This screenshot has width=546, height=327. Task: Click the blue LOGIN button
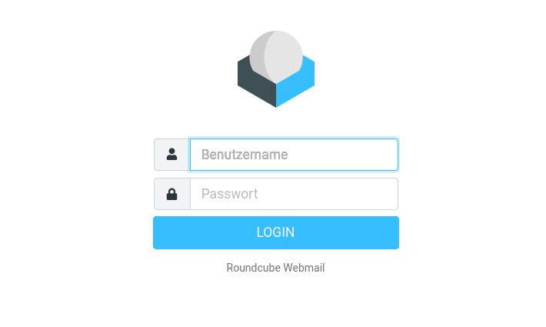pyautogui.click(x=276, y=232)
